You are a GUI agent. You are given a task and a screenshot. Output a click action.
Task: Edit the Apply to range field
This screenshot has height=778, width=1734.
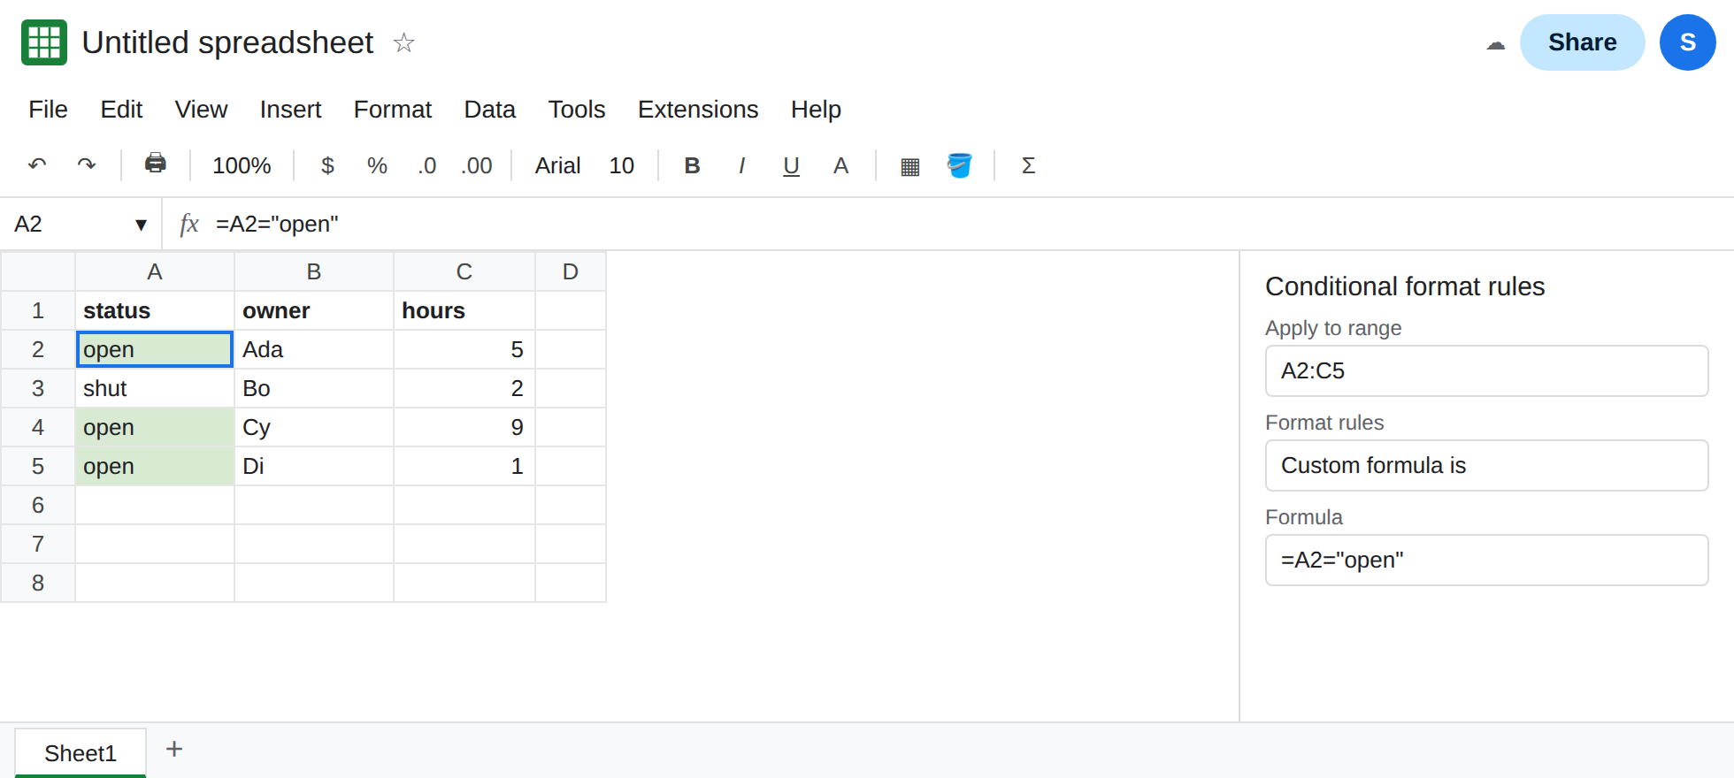[1486, 370]
